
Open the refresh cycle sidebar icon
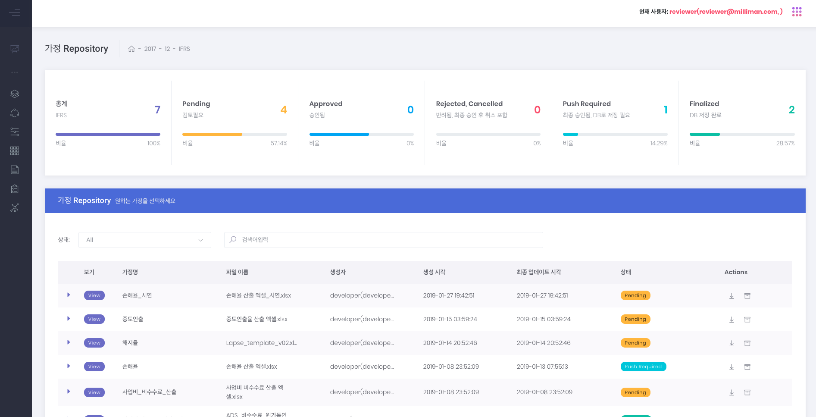[15, 113]
